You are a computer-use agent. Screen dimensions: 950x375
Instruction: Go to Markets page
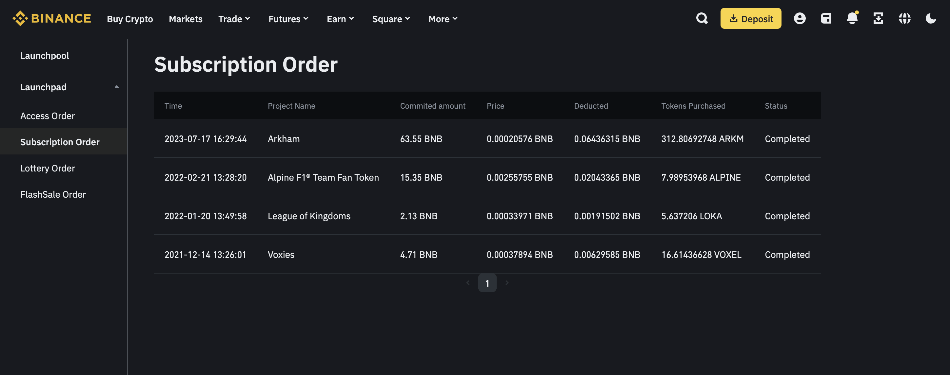(186, 19)
